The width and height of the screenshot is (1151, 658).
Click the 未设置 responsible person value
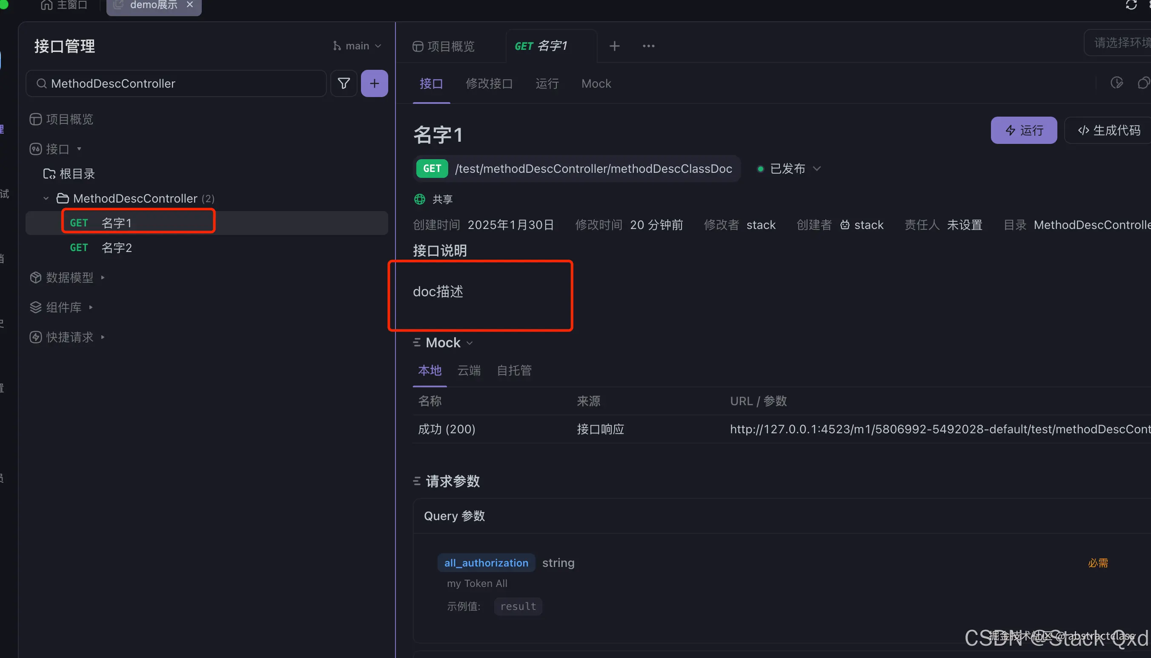965,225
